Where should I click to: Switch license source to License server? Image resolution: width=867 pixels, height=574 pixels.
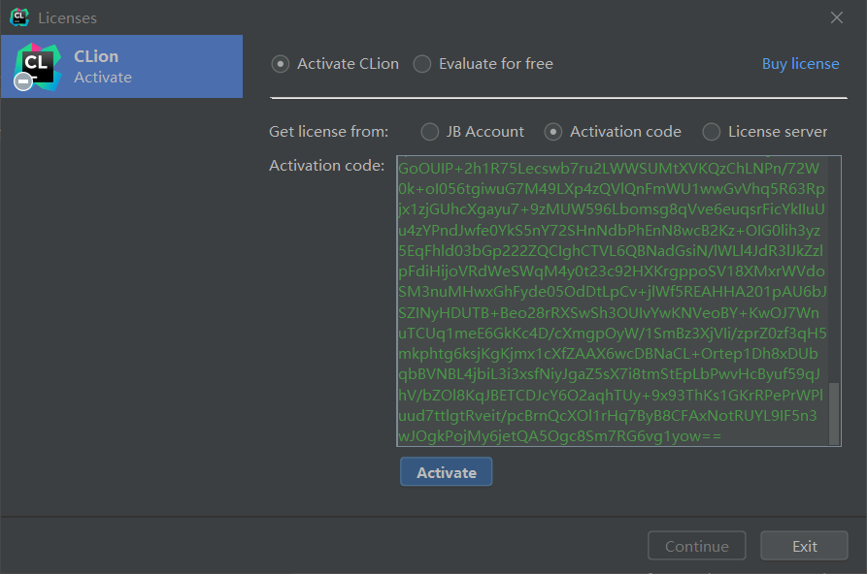[x=712, y=132]
